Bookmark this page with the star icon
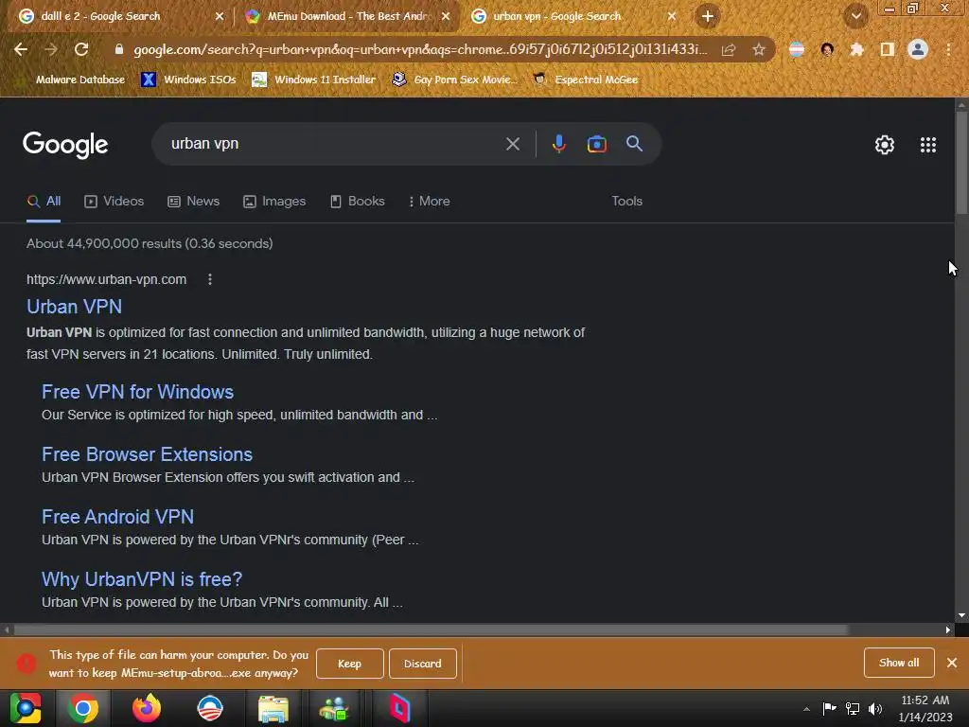 tap(759, 49)
